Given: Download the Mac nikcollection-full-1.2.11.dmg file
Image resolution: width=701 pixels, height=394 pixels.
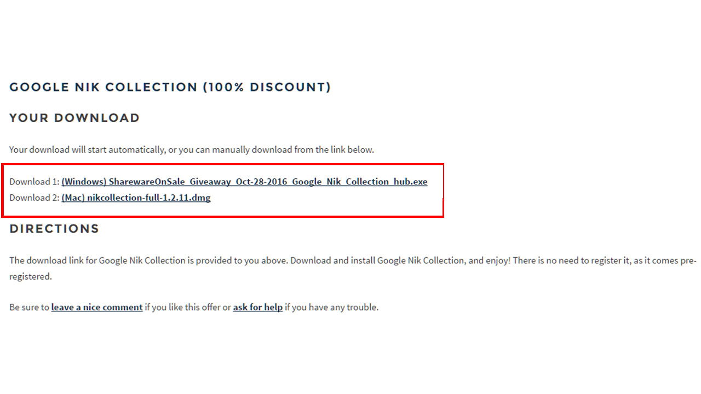Looking at the screenshot, I should coord(136,198).
